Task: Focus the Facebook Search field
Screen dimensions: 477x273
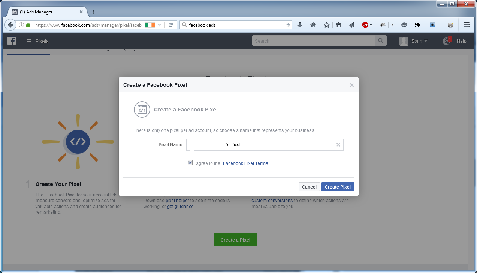Action: 314,41
